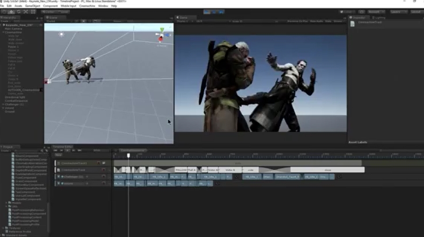Toggle lock on CinemachineTrack1 track
The image size is (424, 237).
click(104, 163)
